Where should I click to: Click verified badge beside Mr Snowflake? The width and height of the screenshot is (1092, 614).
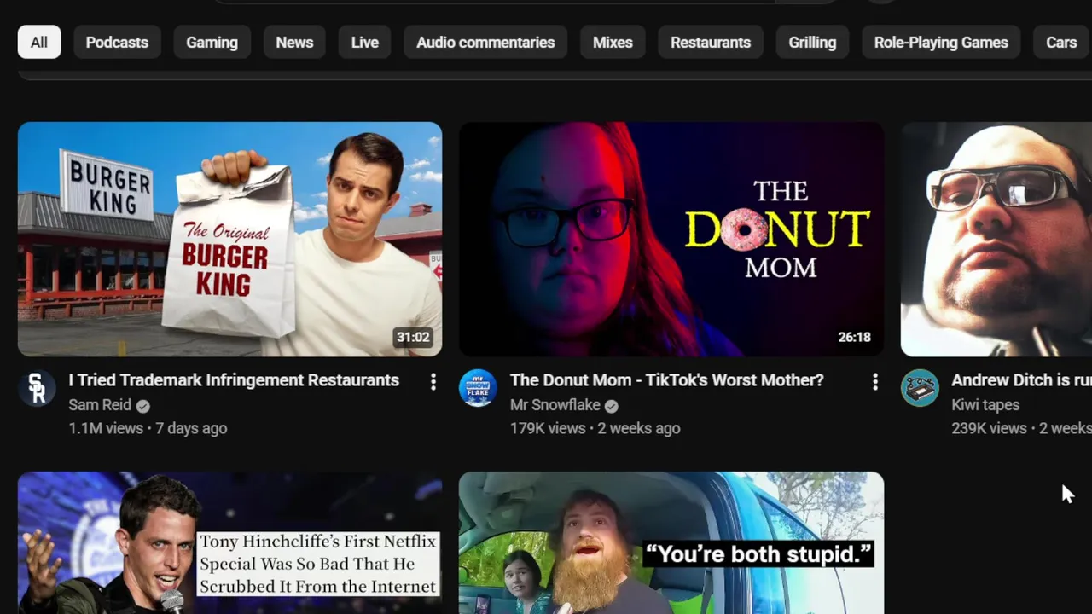pos(612,406)
